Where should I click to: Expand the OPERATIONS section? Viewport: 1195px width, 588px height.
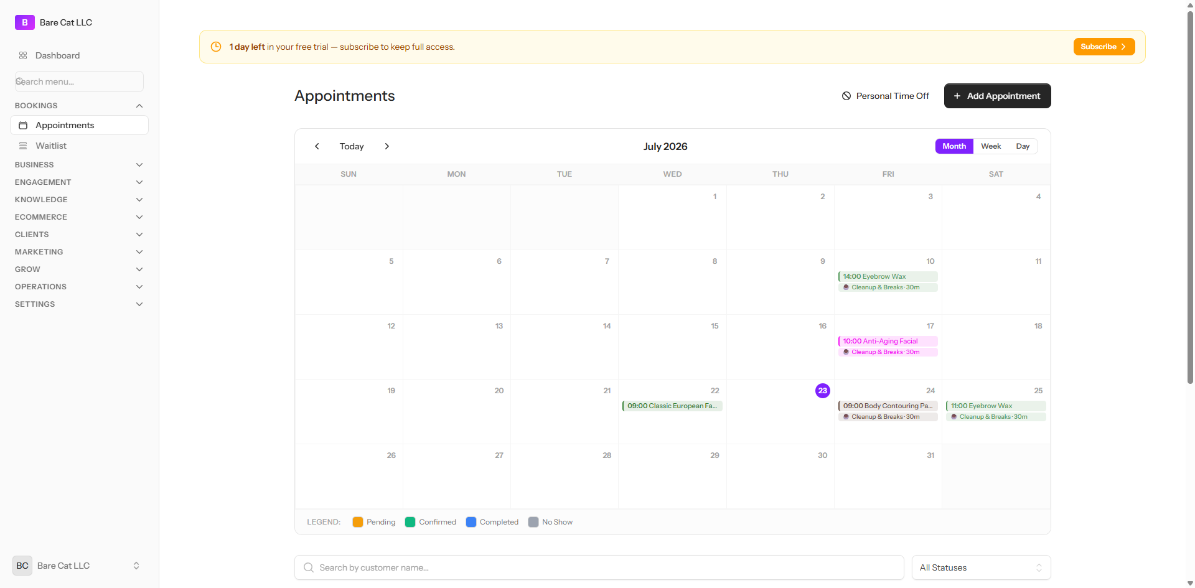(x=79, y=287)
